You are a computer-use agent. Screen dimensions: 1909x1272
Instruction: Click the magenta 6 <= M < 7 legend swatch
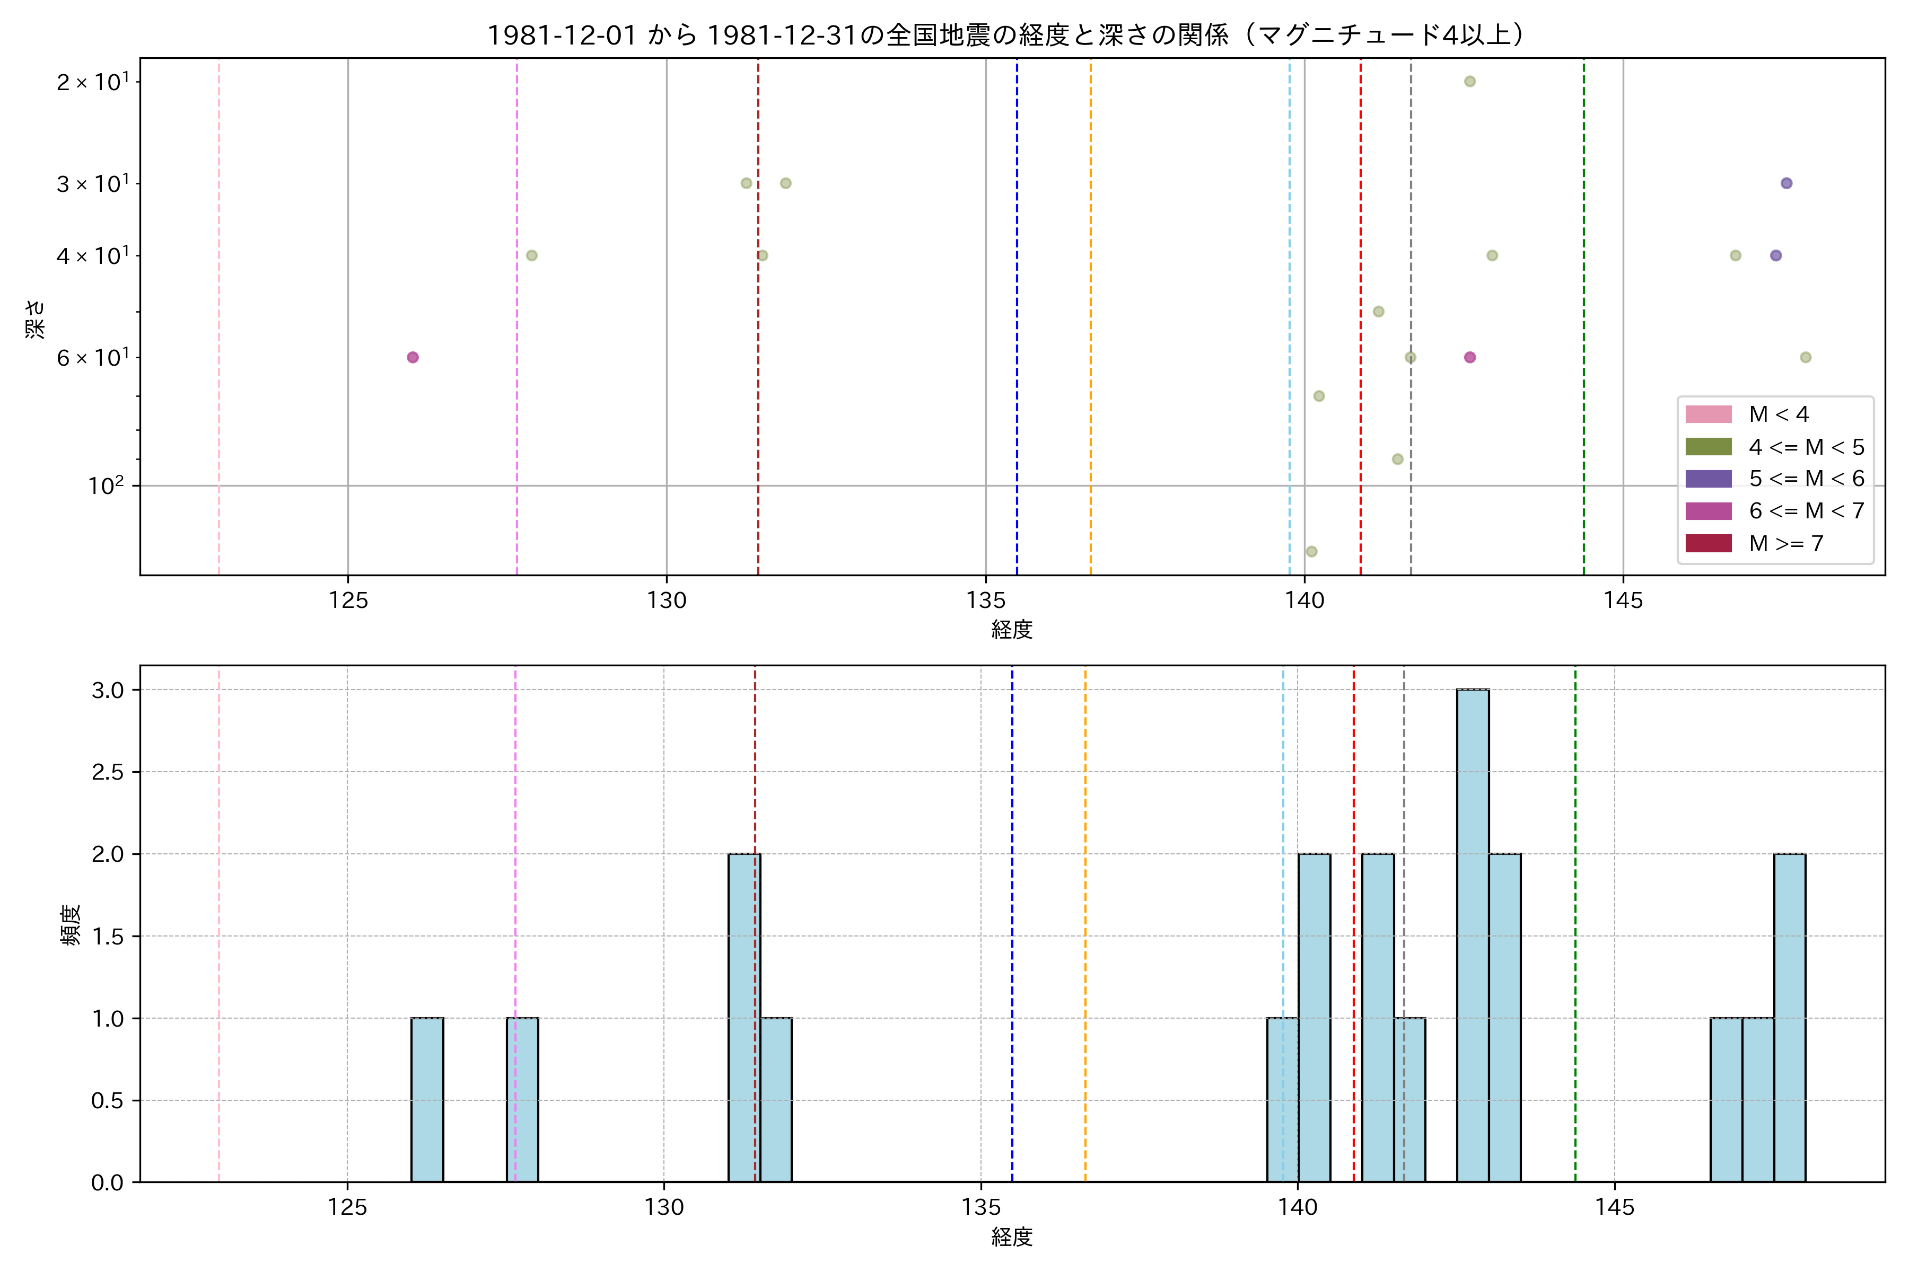click(x=1707, y=511)
